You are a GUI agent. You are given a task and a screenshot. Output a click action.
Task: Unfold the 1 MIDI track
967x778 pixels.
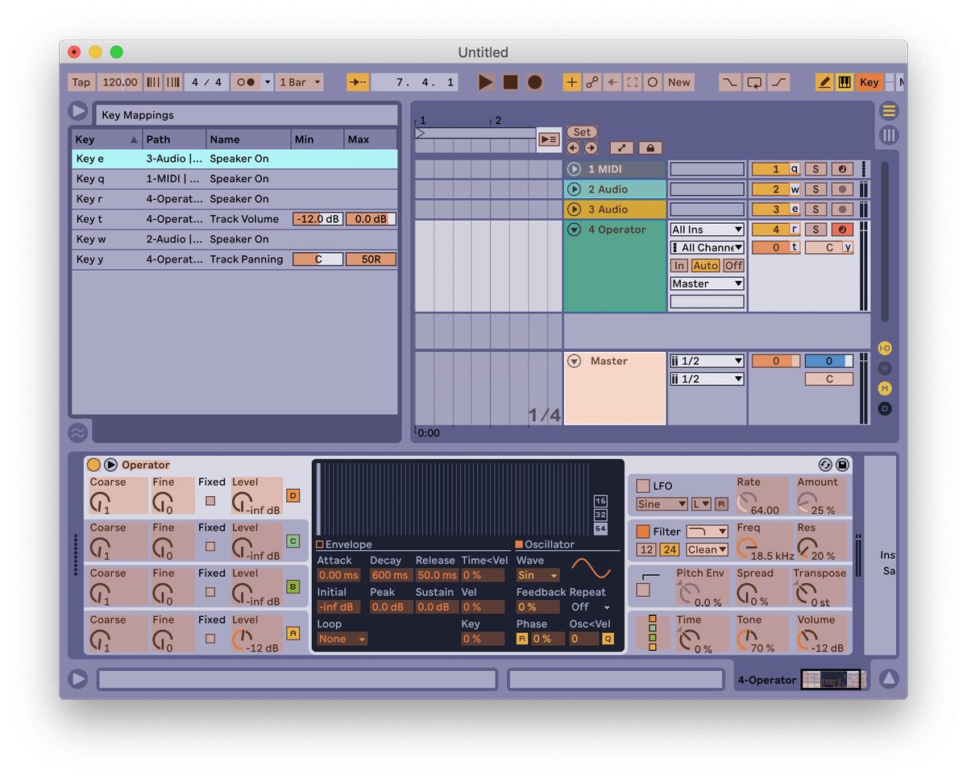574,169
